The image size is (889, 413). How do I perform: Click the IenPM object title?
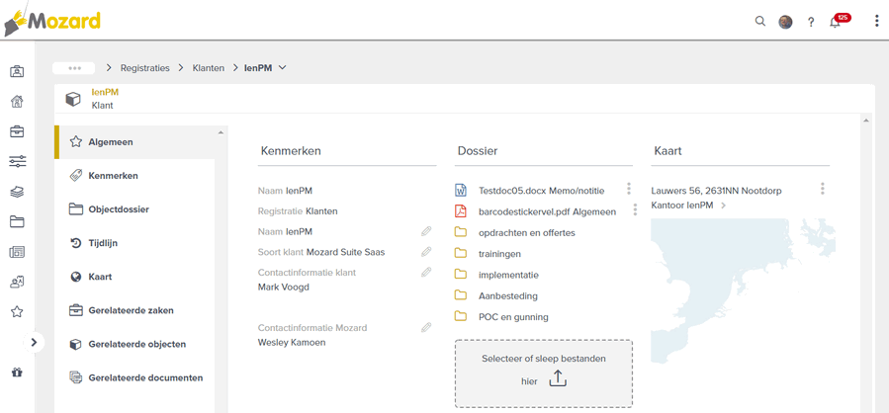(x=106, y=92)
